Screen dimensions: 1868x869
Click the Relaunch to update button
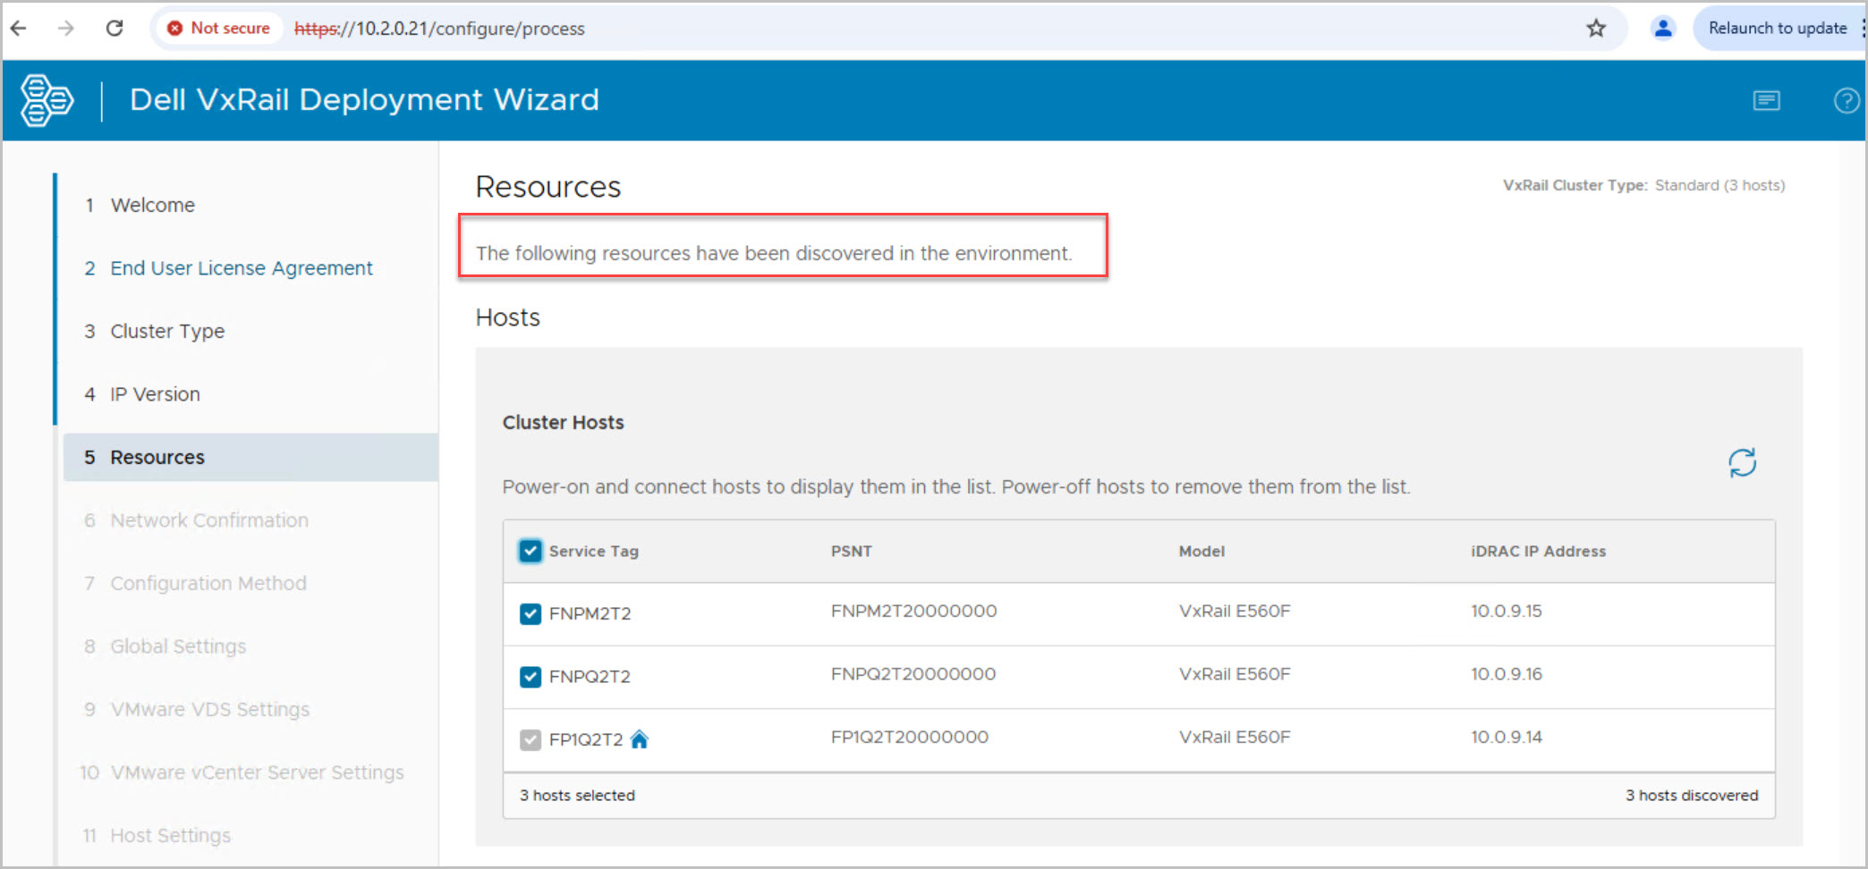pyautogui.click(x=1777, y=29)
